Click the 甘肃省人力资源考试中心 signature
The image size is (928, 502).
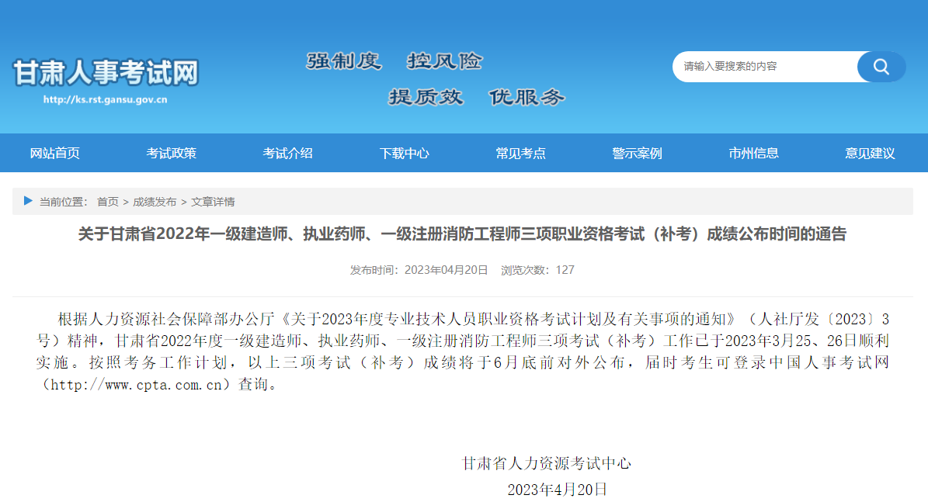[x=546, y=463]
